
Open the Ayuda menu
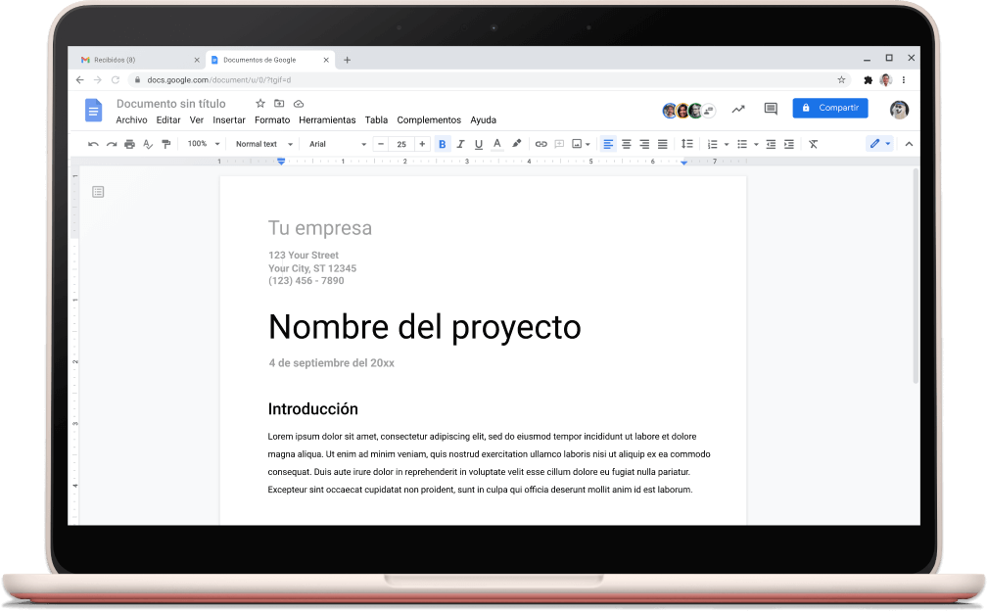pos(484,119)
